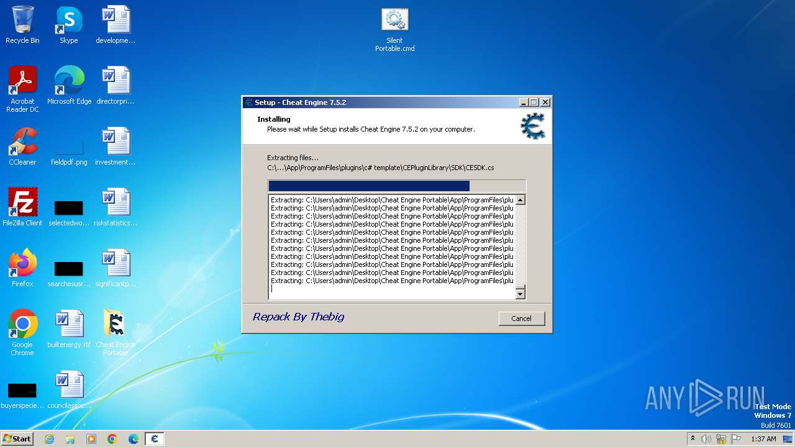Select the Silent Portable.cmd file

pos(394,30)
